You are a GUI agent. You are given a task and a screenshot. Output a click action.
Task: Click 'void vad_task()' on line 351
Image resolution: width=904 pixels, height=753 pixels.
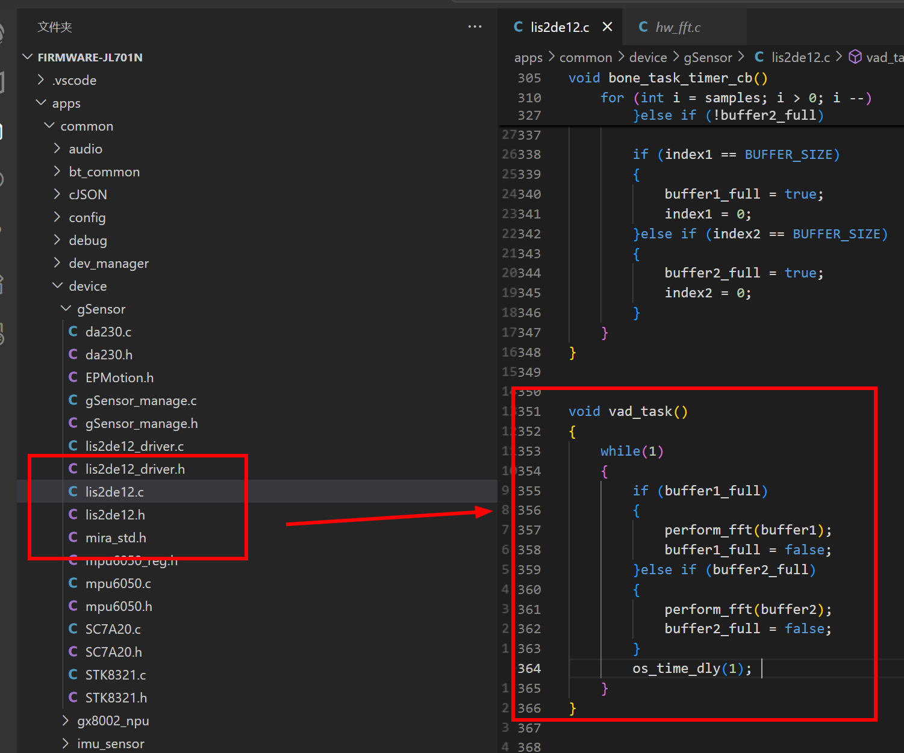(628, 412)
